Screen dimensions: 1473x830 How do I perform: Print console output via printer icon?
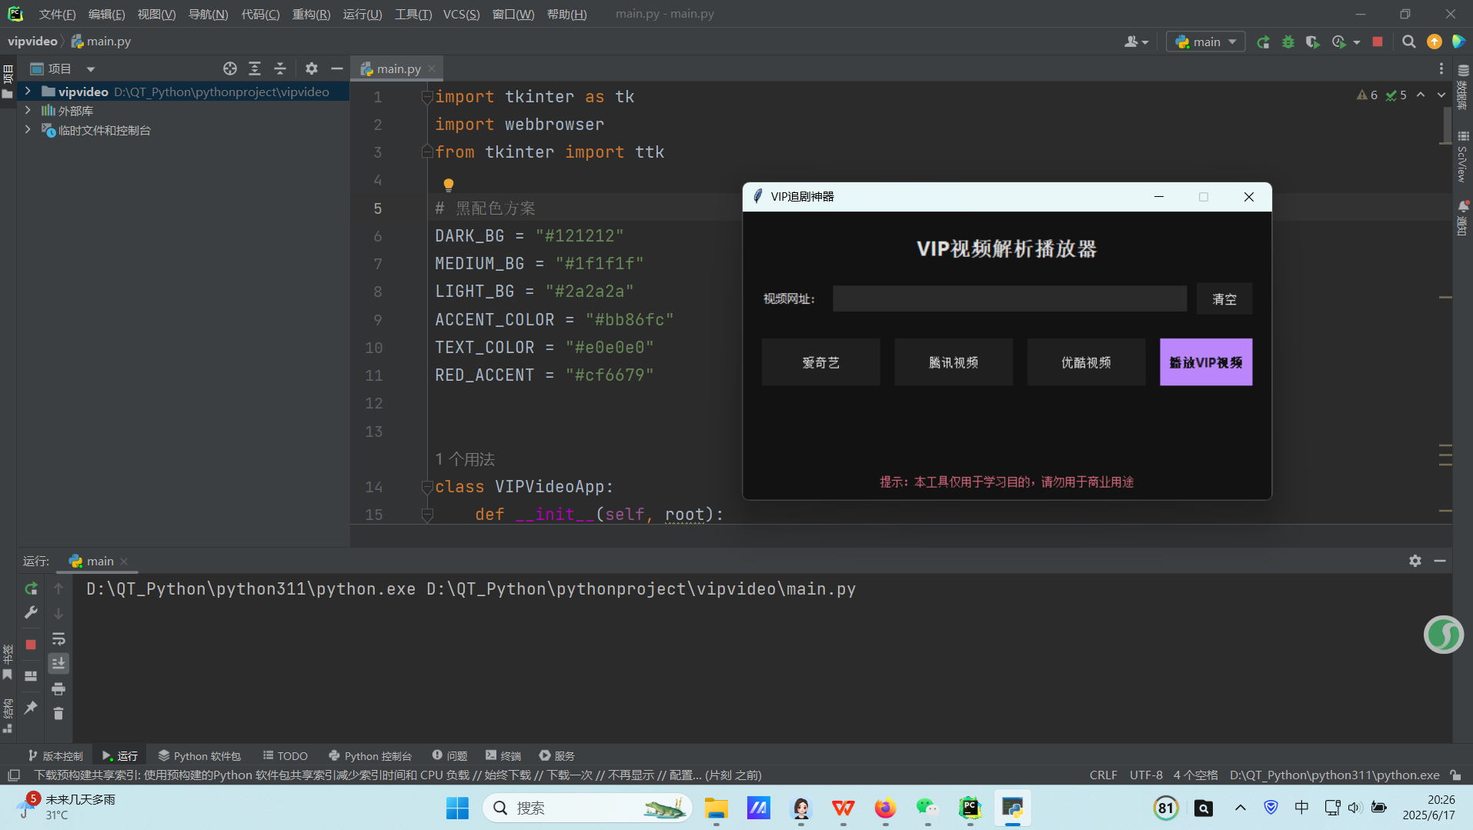[58, 688]
